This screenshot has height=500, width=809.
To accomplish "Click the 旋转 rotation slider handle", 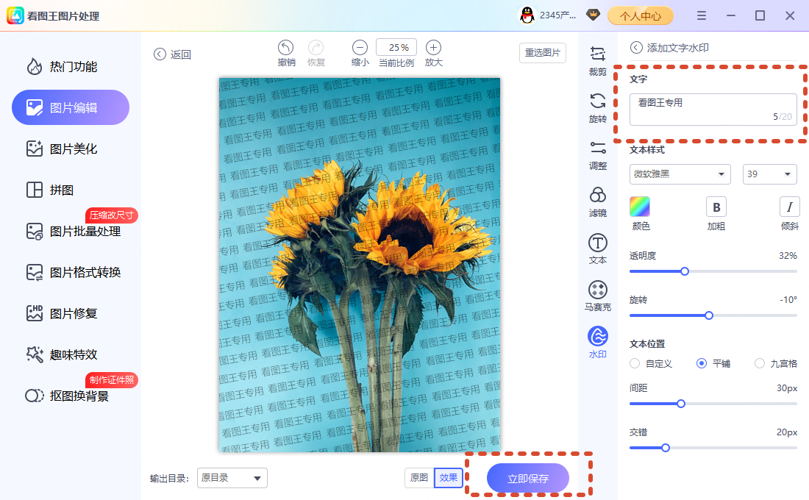I will tap(709, 315).
